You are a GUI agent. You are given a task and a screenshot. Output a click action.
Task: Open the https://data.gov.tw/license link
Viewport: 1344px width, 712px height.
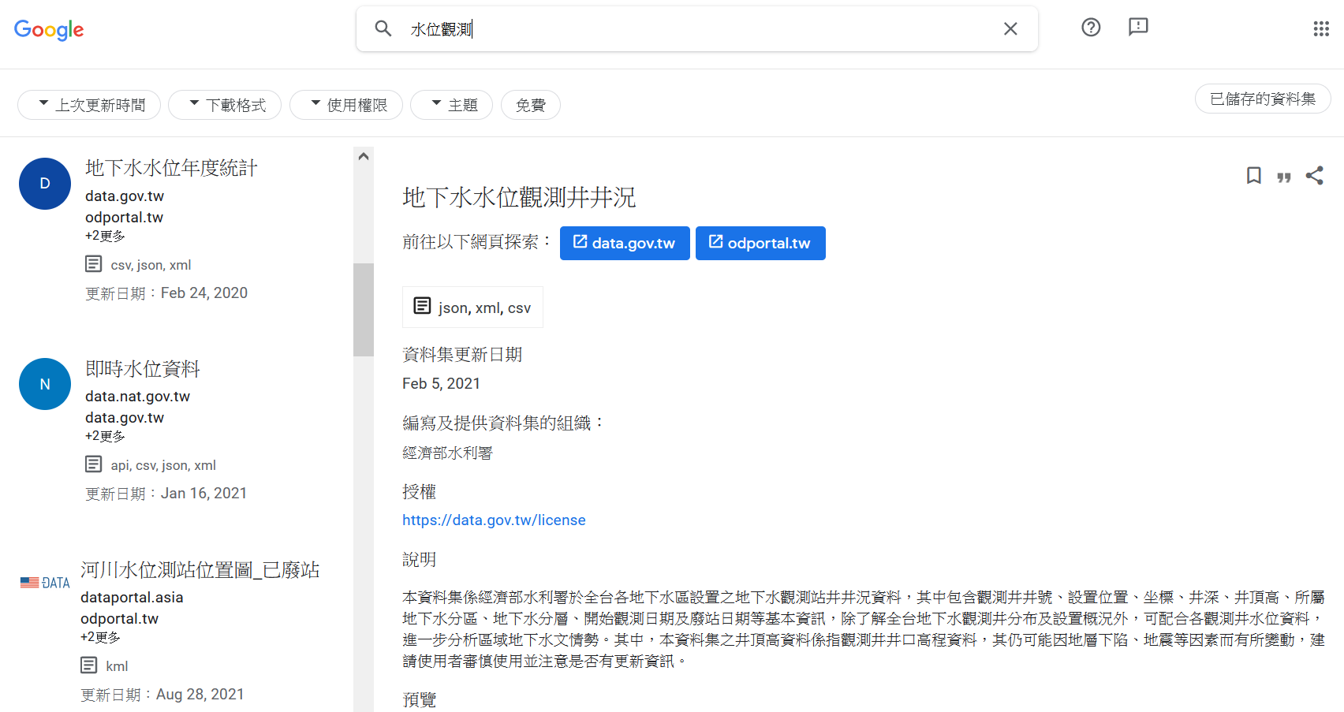click(494, 520)
